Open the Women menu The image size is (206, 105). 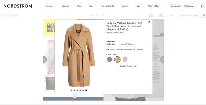tap(65, 6)
